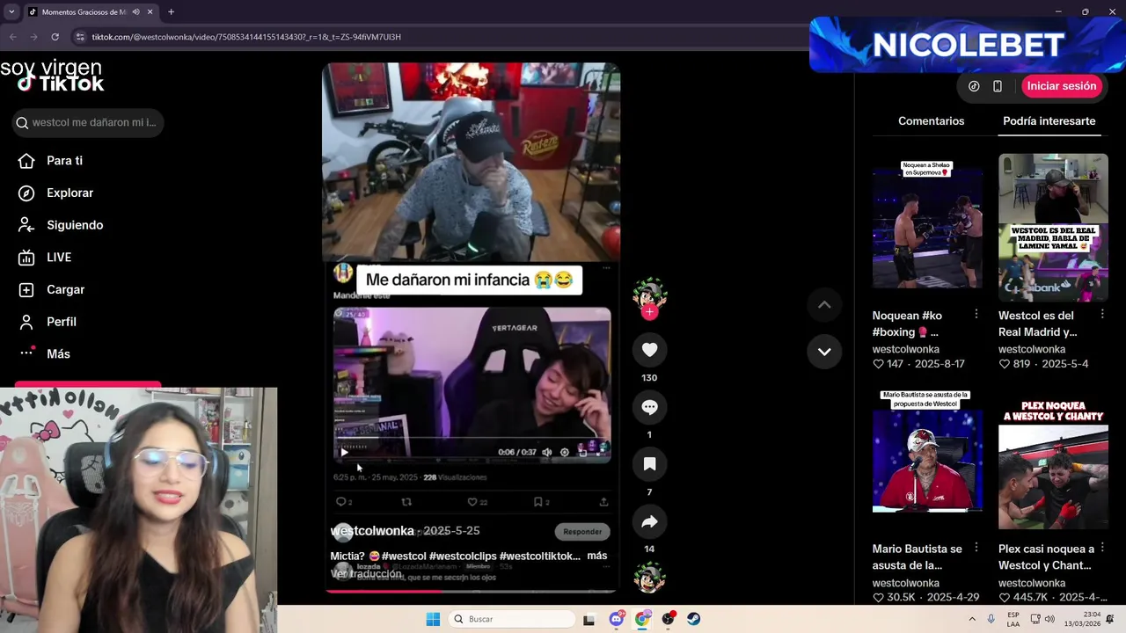Like the video with the heart icon
The image size is (1126, 633).
click(649, 350)
